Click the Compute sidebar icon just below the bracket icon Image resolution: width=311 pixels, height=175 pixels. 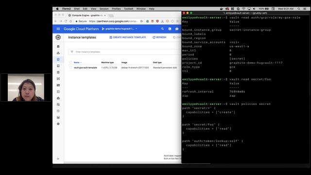pyautogui.click(x=58, y=85)
